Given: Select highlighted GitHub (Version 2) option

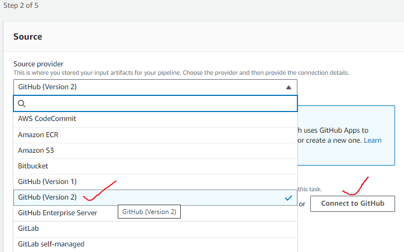Looking at the screenshot, I should click(x=155, y=198).
